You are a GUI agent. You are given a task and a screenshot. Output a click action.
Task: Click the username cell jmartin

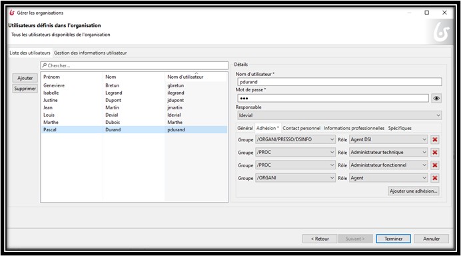click(x=175, y=107)
